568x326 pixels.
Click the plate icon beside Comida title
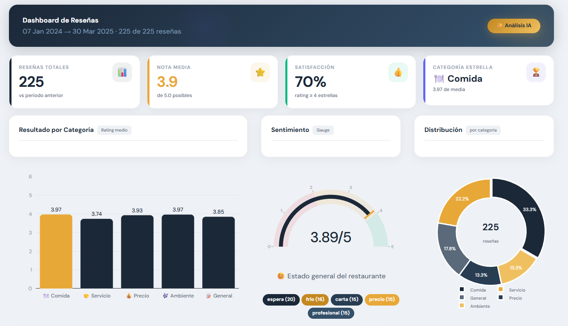coord(439,79)
